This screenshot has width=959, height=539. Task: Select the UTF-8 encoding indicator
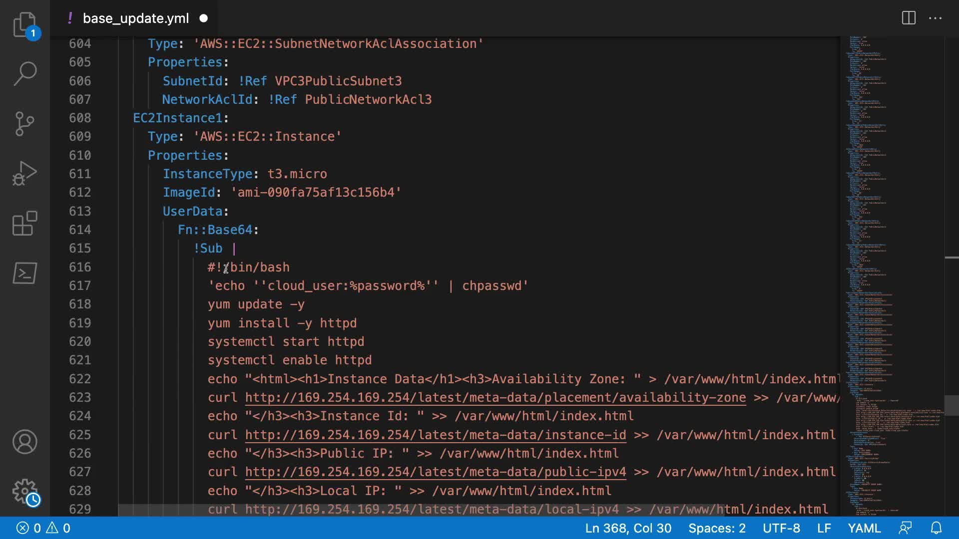(x=781, y=528)
